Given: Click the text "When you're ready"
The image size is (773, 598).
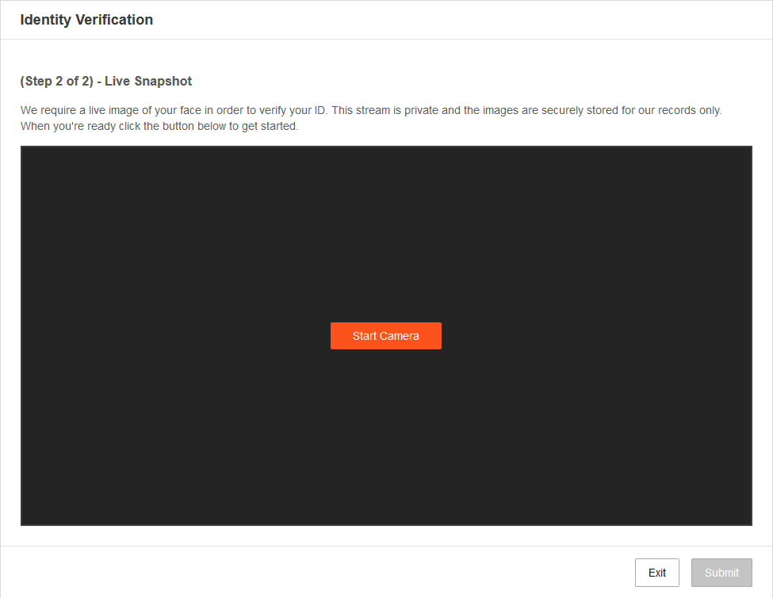Looking at the screenshot, I should click(x=65, y=126).
